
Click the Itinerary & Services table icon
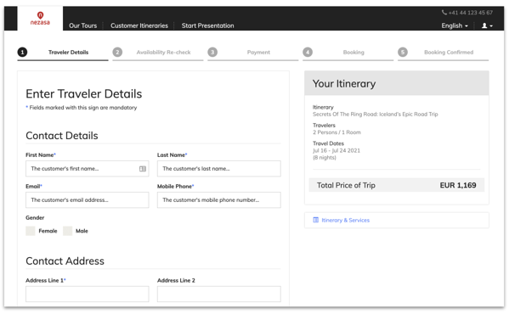315,221
